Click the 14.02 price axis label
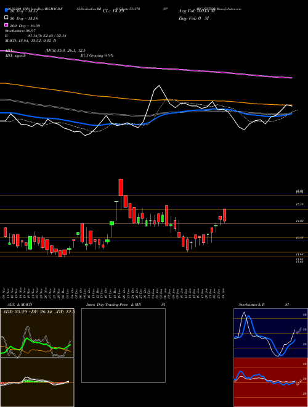Image resolution: width=308 pixels, height=407 pixels. point(299,221)
